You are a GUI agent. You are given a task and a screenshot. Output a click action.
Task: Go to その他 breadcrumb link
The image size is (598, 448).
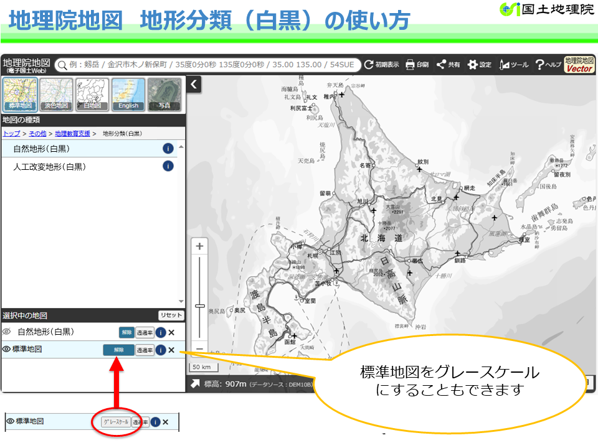click(x=37, y=134)
